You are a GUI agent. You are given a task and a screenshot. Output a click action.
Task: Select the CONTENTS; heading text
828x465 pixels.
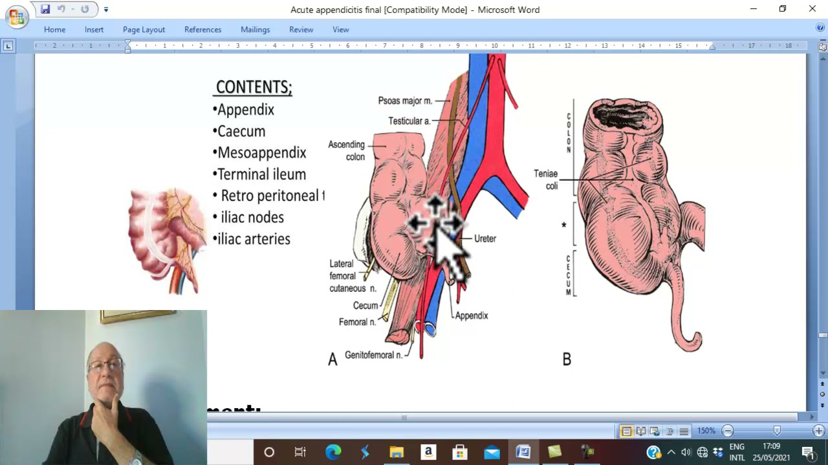point(254,87)
